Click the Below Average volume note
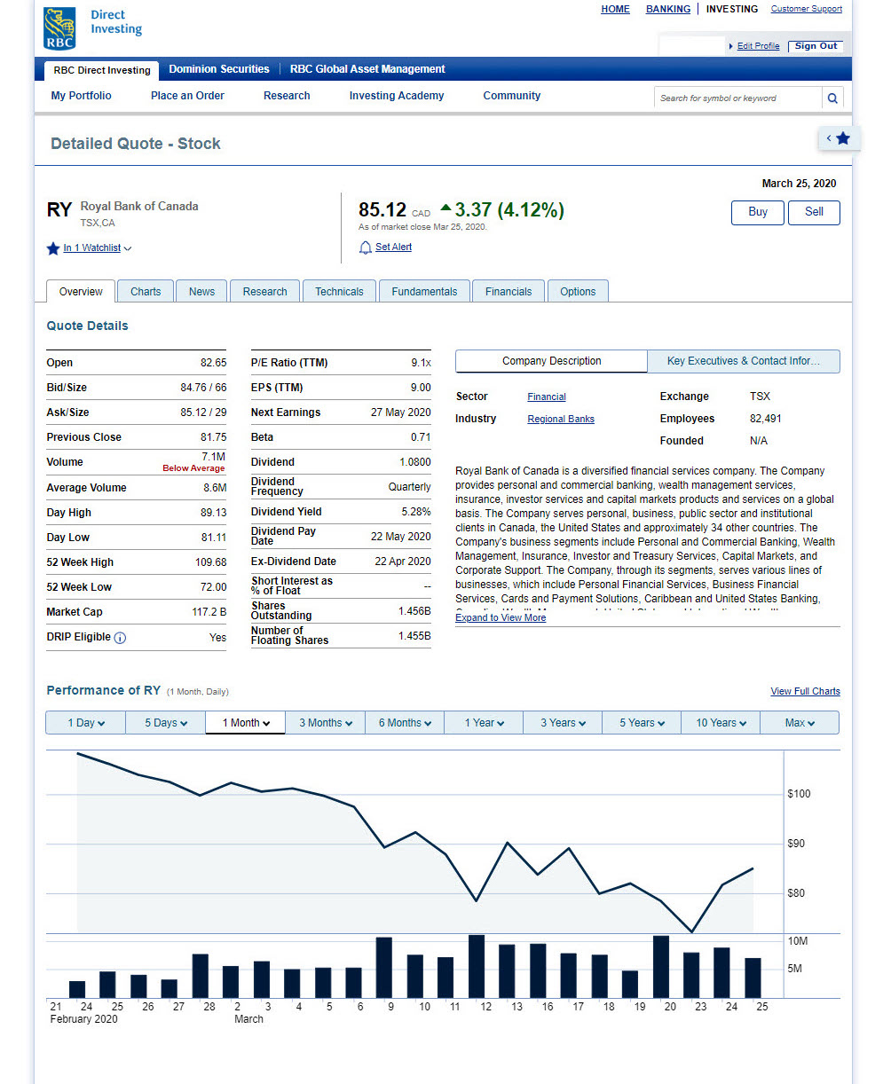883x1084 pixels. pos(193,468)
